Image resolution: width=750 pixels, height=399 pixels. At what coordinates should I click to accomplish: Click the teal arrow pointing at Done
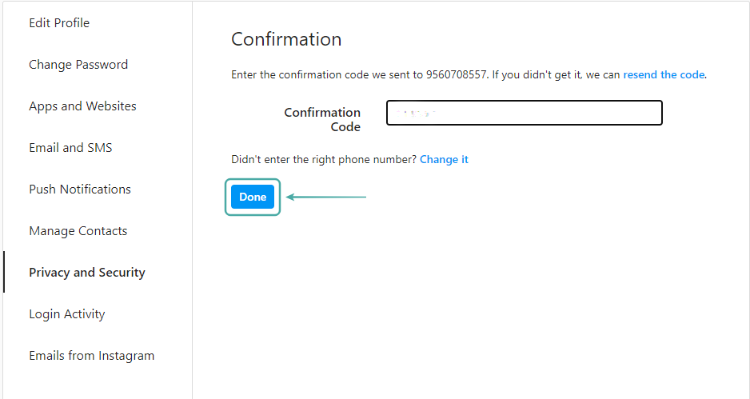(326, 197)
